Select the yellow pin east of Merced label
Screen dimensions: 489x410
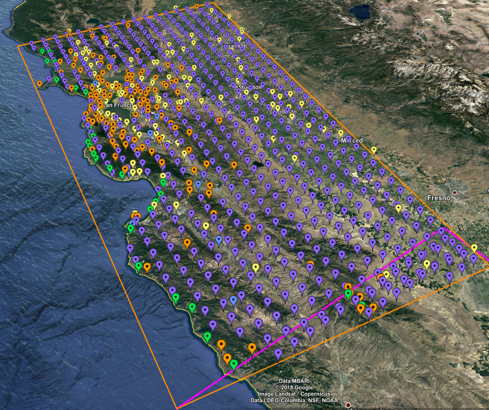(x=374, y=150)
